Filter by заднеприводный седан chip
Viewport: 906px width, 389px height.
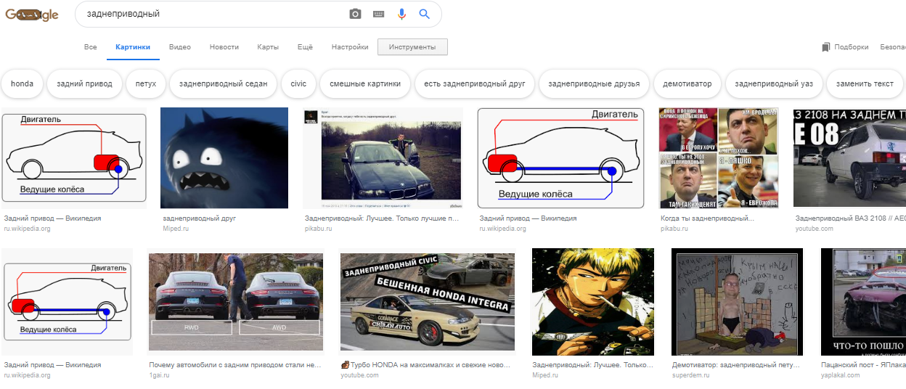(224, 83)
